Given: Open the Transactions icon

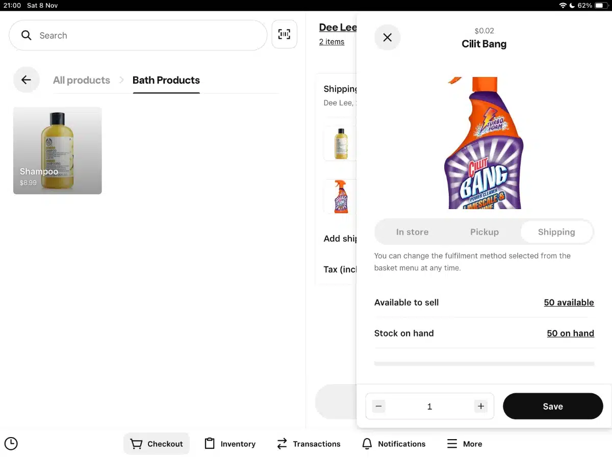Looking at the screenshot, I should click(282, 444).
